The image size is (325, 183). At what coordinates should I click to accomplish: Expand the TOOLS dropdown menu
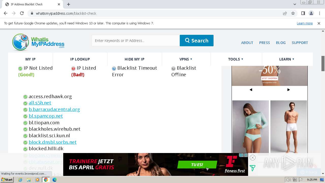(x=236, y=59)
